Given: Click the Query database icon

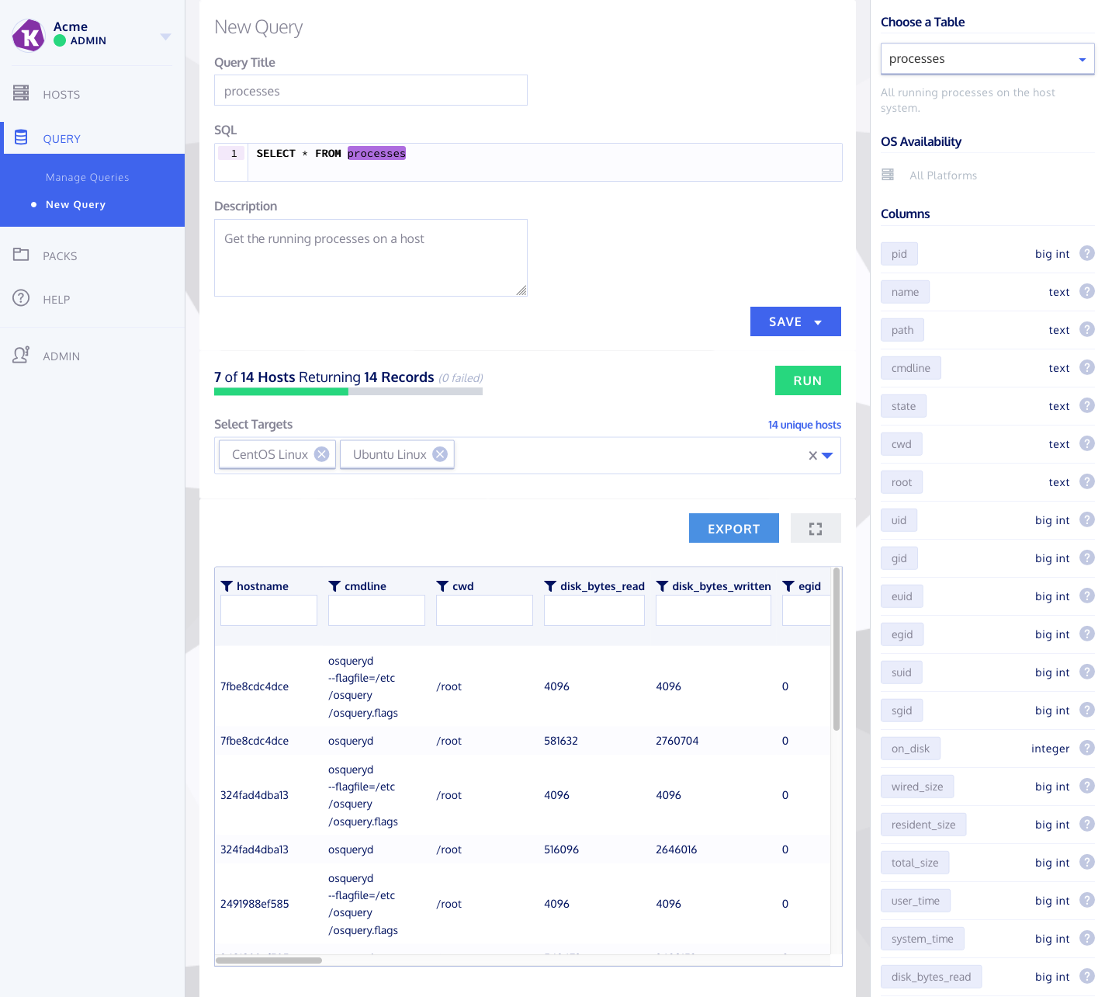Looking at the screenshot, I should pos(21,137).
